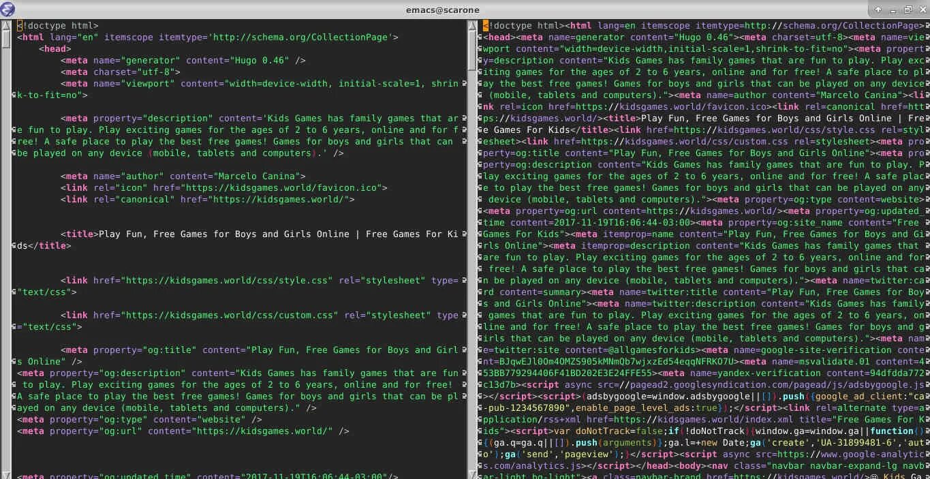930x479 pixels.
Task: Click the left pane scrollbar up arrow
Action: [5, 26]
